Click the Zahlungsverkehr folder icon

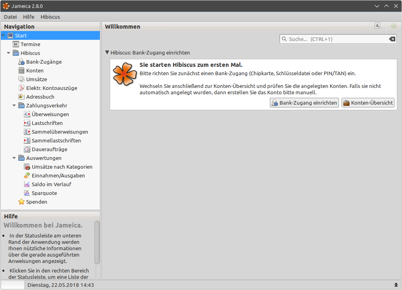pyautogui.click(x=21, y=105)
